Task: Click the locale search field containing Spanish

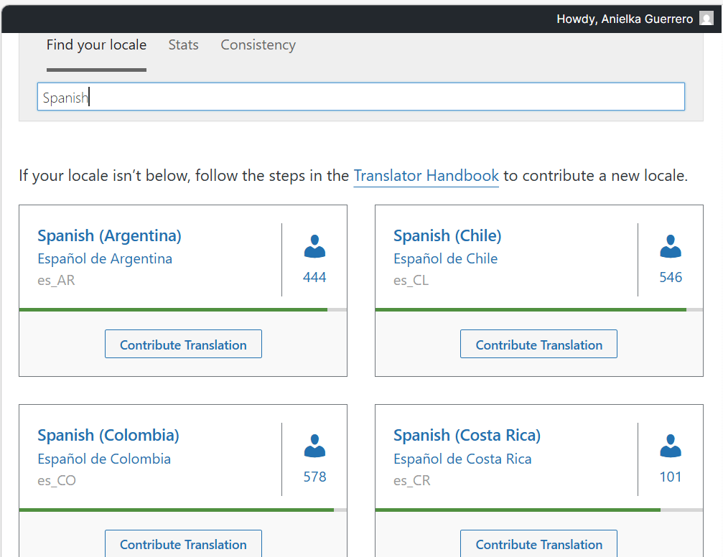Action: (360, 97)
